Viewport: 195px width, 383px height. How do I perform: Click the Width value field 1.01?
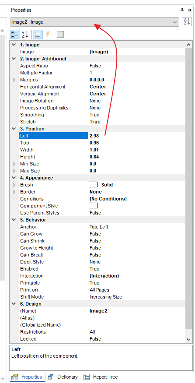[136, 150]
